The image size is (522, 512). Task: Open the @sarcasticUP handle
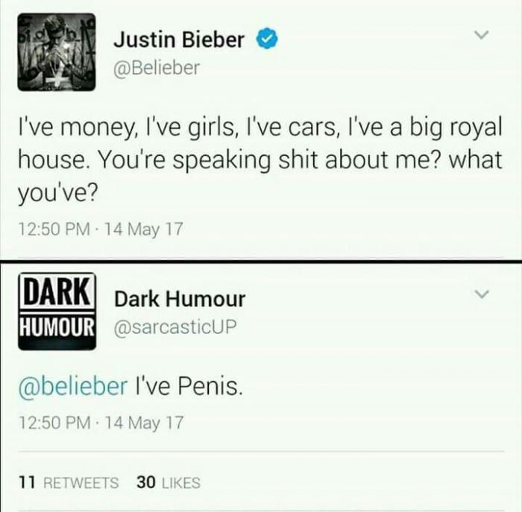(175, 326)
